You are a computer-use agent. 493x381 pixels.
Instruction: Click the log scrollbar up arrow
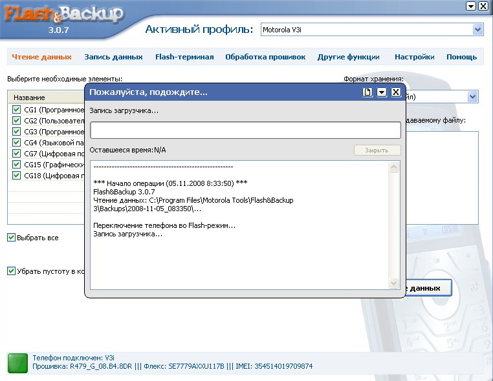click(393, 167)
